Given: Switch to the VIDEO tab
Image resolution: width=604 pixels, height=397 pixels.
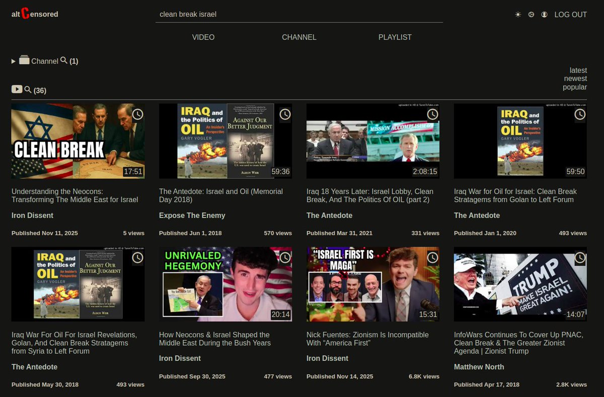Looking at the screenshot, I should pos(203,37).
